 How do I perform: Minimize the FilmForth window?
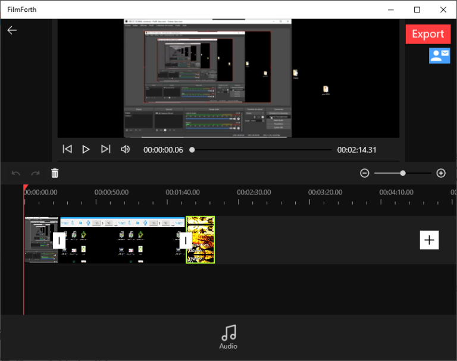click(x=391, y=10)
